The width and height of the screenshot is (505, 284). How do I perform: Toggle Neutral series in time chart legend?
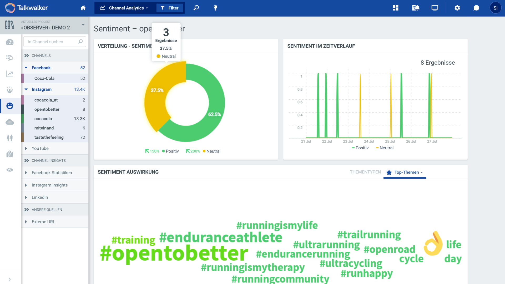point(386,148)
